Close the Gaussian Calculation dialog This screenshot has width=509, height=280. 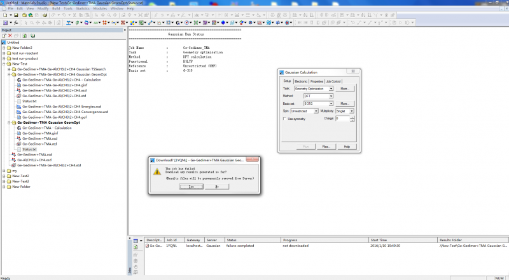click(x=353, y=71)
